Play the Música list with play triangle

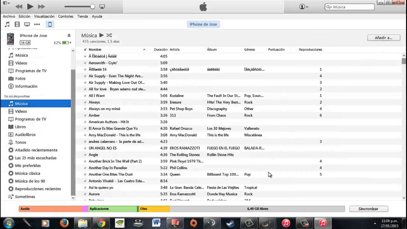[x=101, y=35]
